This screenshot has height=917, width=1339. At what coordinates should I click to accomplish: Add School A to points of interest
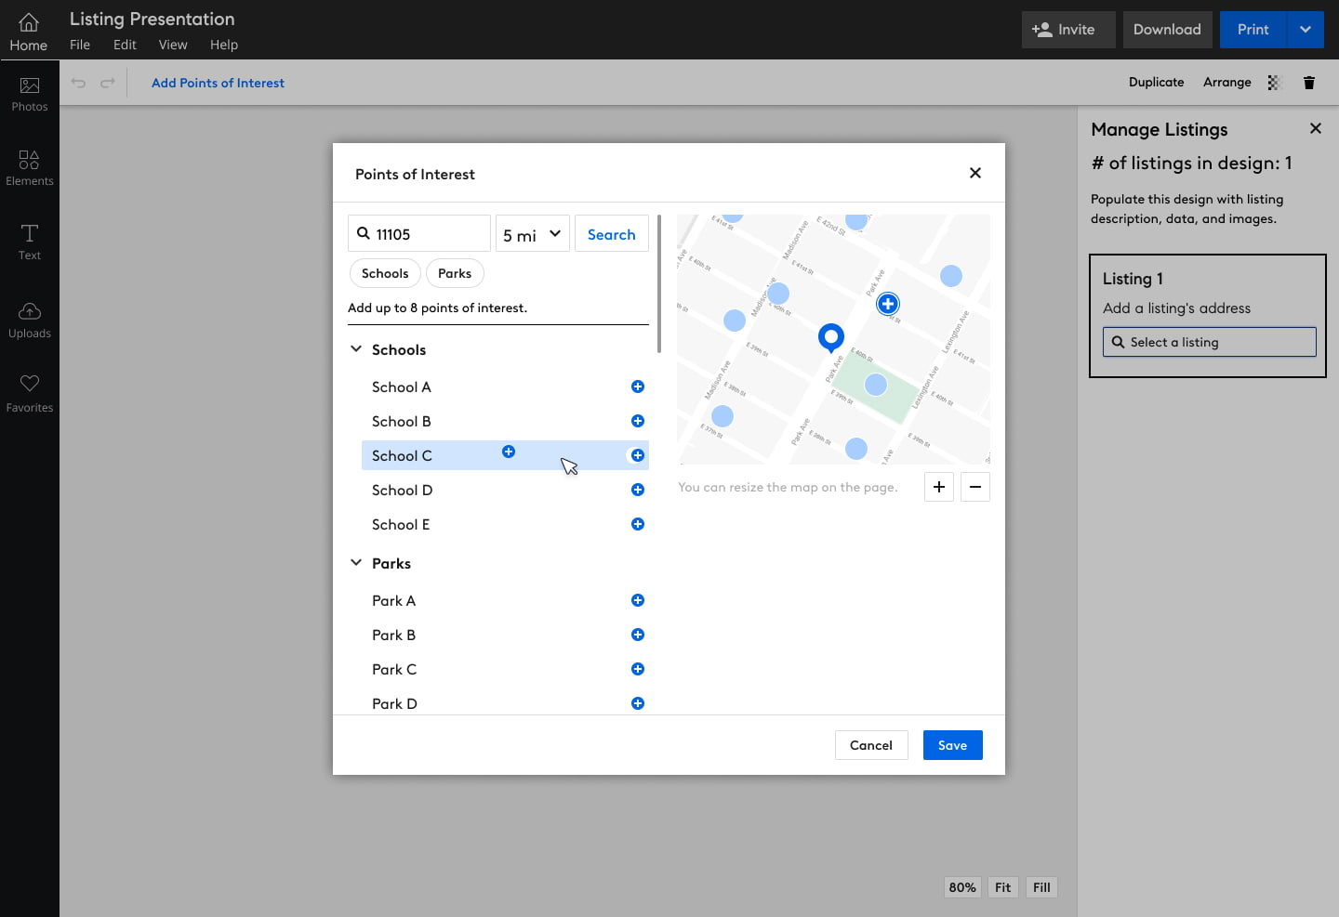click(x=638, y=386)
